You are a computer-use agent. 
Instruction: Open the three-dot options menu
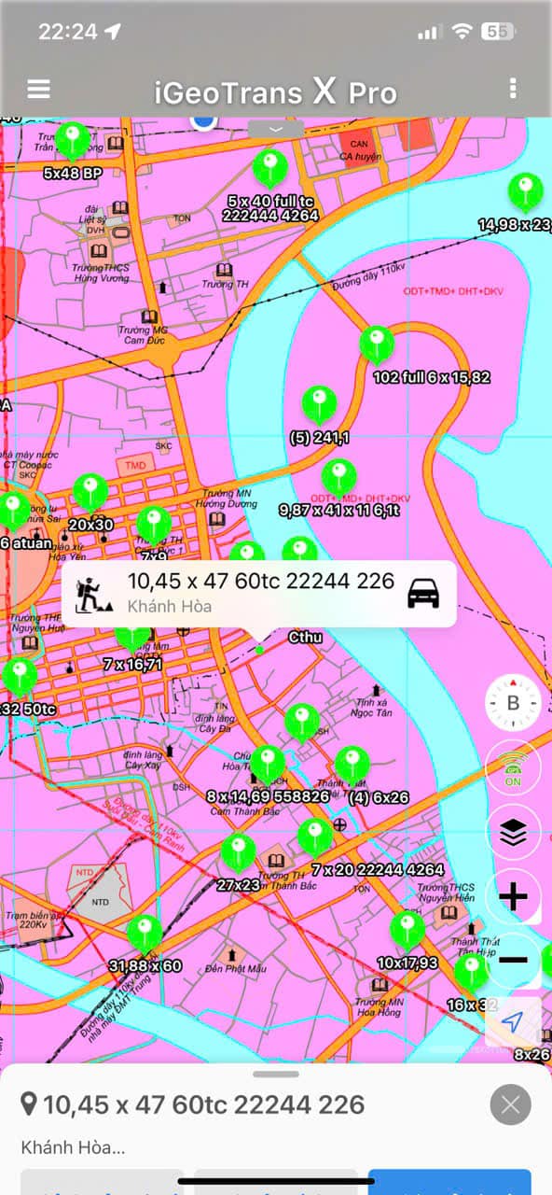click(x=513, y=89)
